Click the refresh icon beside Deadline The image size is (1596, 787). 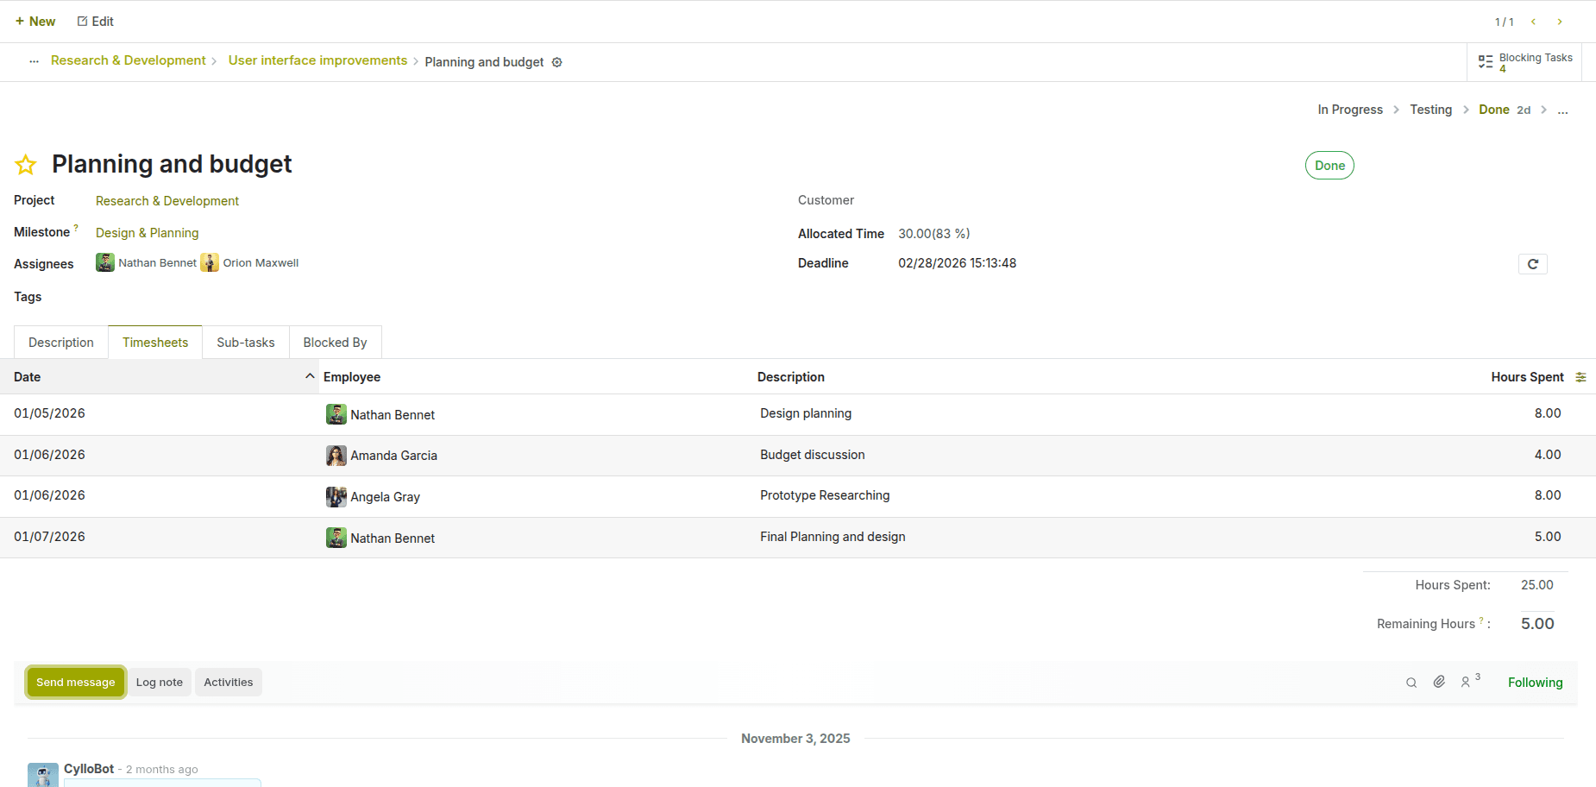pos(1532,264)
